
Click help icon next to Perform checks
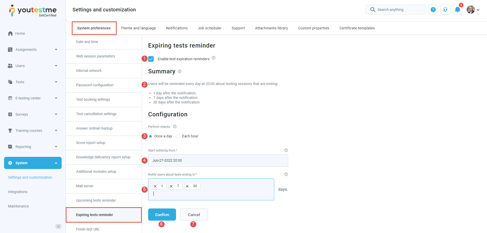point(175,127)
